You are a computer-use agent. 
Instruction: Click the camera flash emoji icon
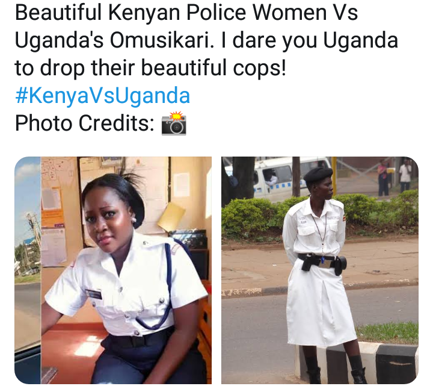(174, 123)
